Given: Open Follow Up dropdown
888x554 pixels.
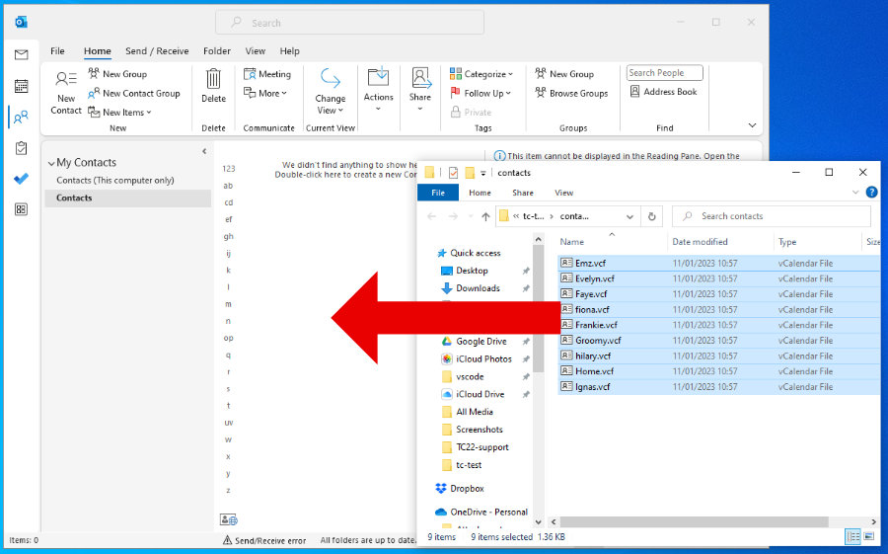Looking at the screenshot, I should pos(481,93).
